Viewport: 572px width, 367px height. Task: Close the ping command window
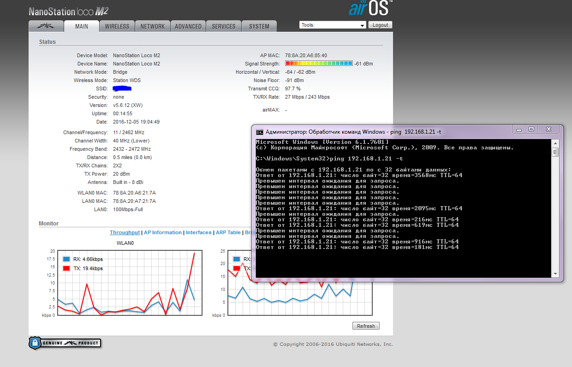click(548, 130)
